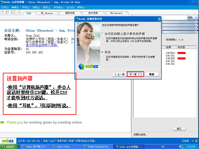199x149 pixels.
Task: Click the overlapping windows toolbar icon
Action: pos(7,12)
